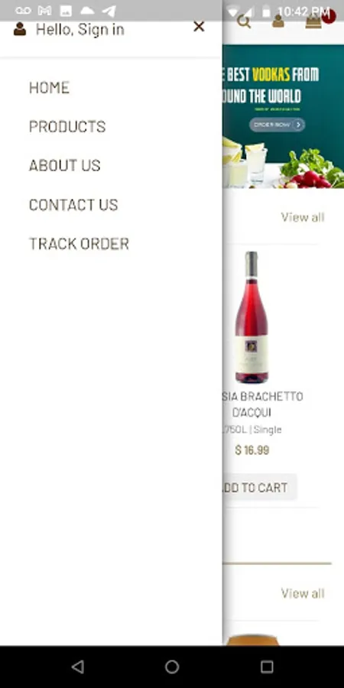Tap the red wine bottle thumbnail

[x=252, y=317]
